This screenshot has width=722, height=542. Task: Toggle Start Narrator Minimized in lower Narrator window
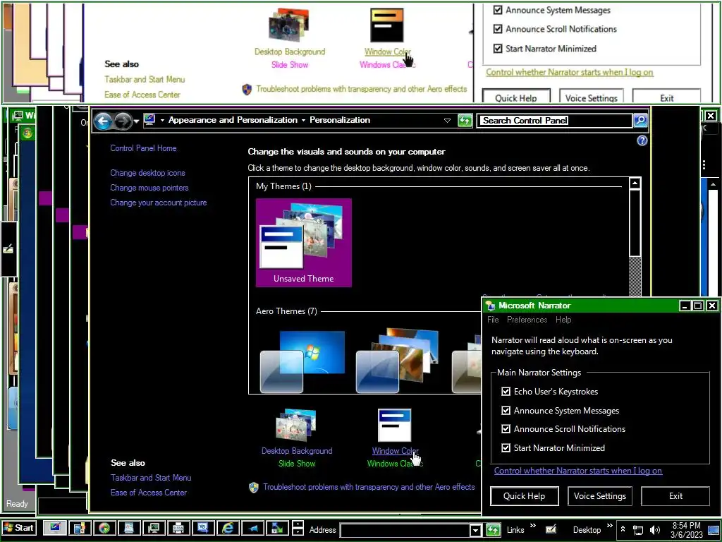tap(506, 447)
